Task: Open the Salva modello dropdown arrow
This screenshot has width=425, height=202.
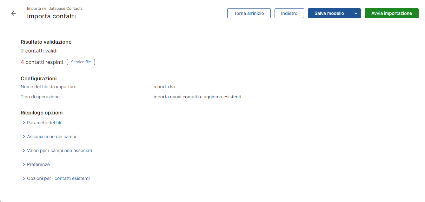Action: [356, 13]
